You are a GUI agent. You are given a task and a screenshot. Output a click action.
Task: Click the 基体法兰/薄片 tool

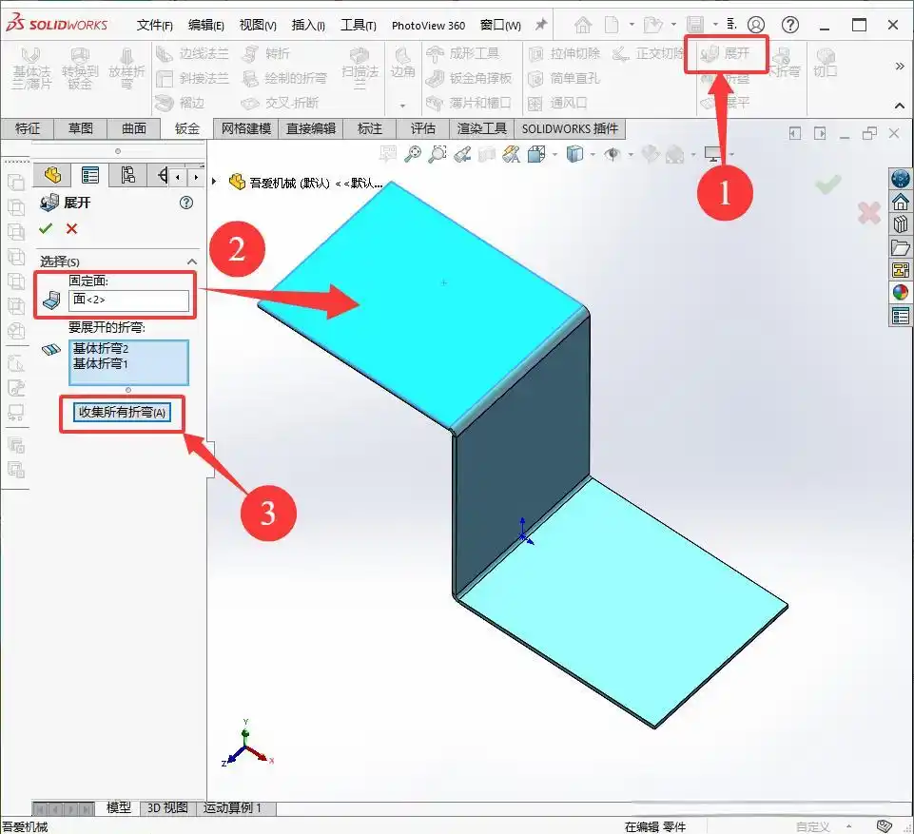32,69
